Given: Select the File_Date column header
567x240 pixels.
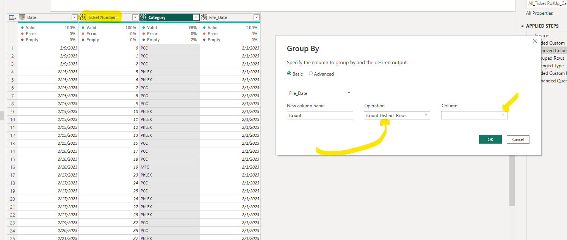Looking at the screenshot, I should [x=230, y=17].
